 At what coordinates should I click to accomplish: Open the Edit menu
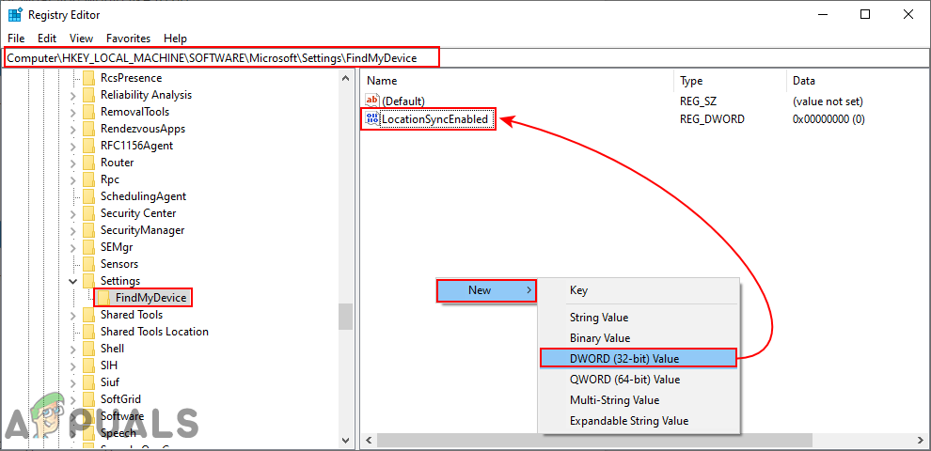tap(47, 39)
